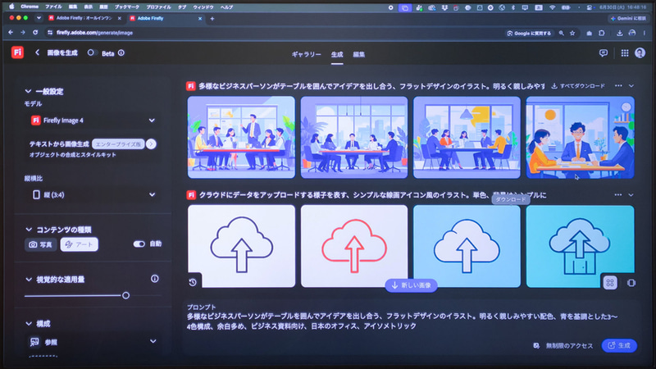Click the Adobe Firefly Fi logo
Screen dimensions: 656x369
coord(17,52)
